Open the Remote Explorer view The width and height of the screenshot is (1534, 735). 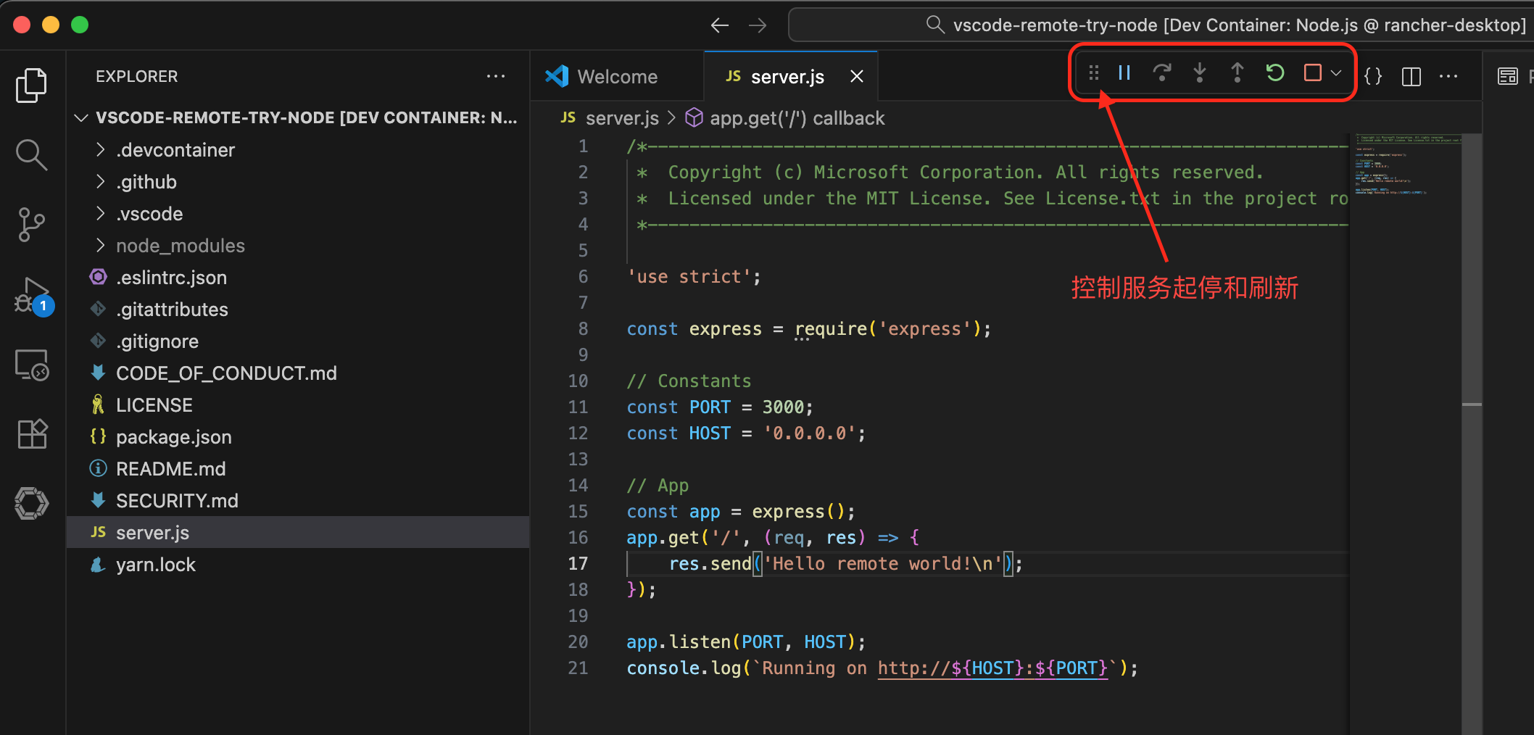click(x=31, y=365)
